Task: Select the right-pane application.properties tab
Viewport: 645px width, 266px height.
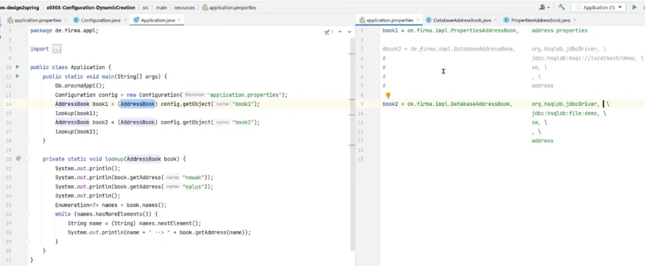Action: tap(390, 20)
